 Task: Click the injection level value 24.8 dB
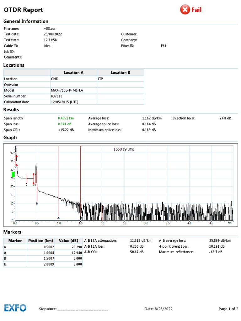coord(225,118)
